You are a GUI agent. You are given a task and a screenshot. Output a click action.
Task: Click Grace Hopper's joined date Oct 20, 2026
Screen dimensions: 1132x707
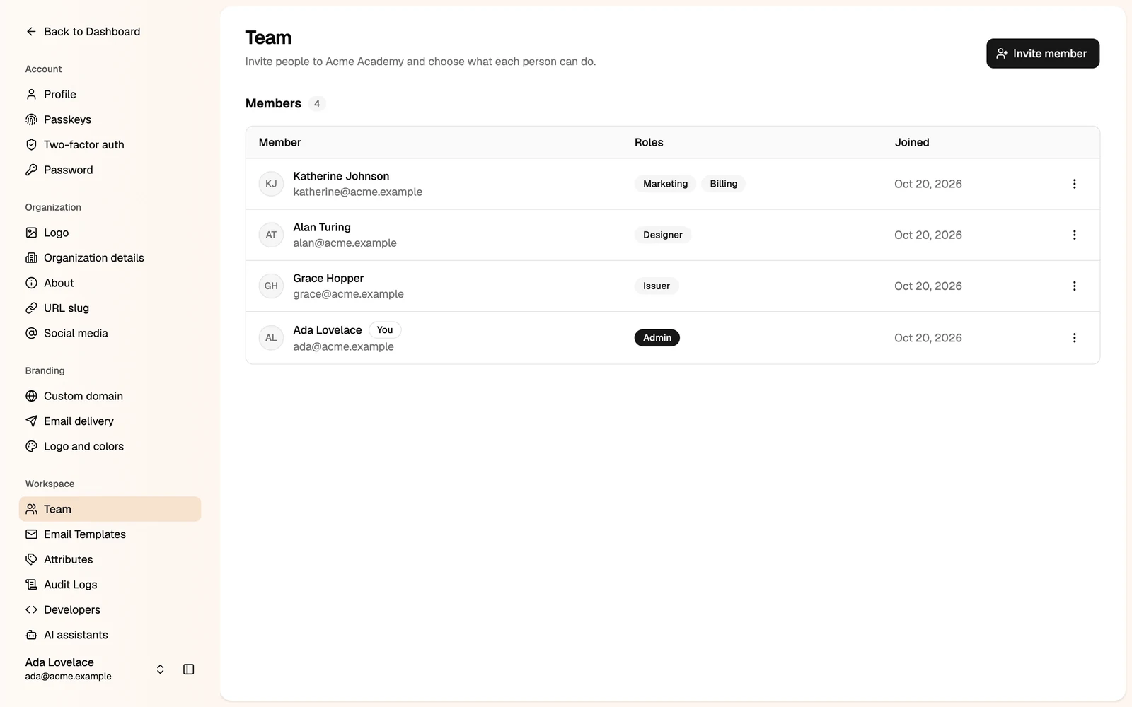coord(928,286)
